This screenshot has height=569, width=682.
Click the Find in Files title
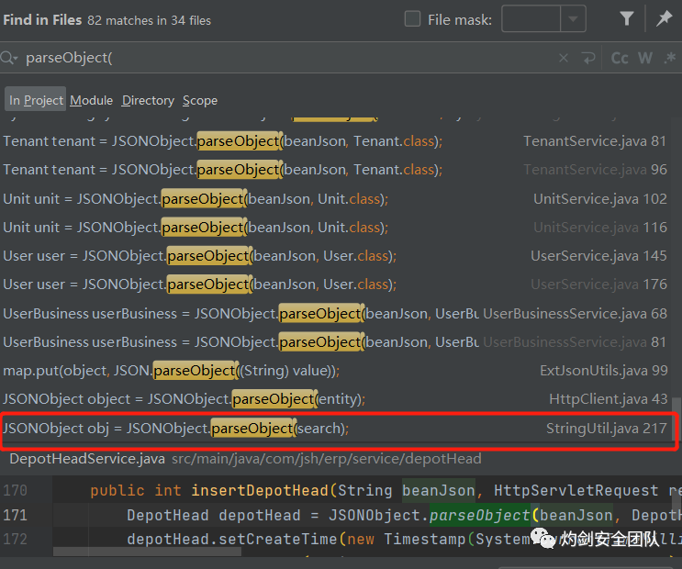click(42, 20)
